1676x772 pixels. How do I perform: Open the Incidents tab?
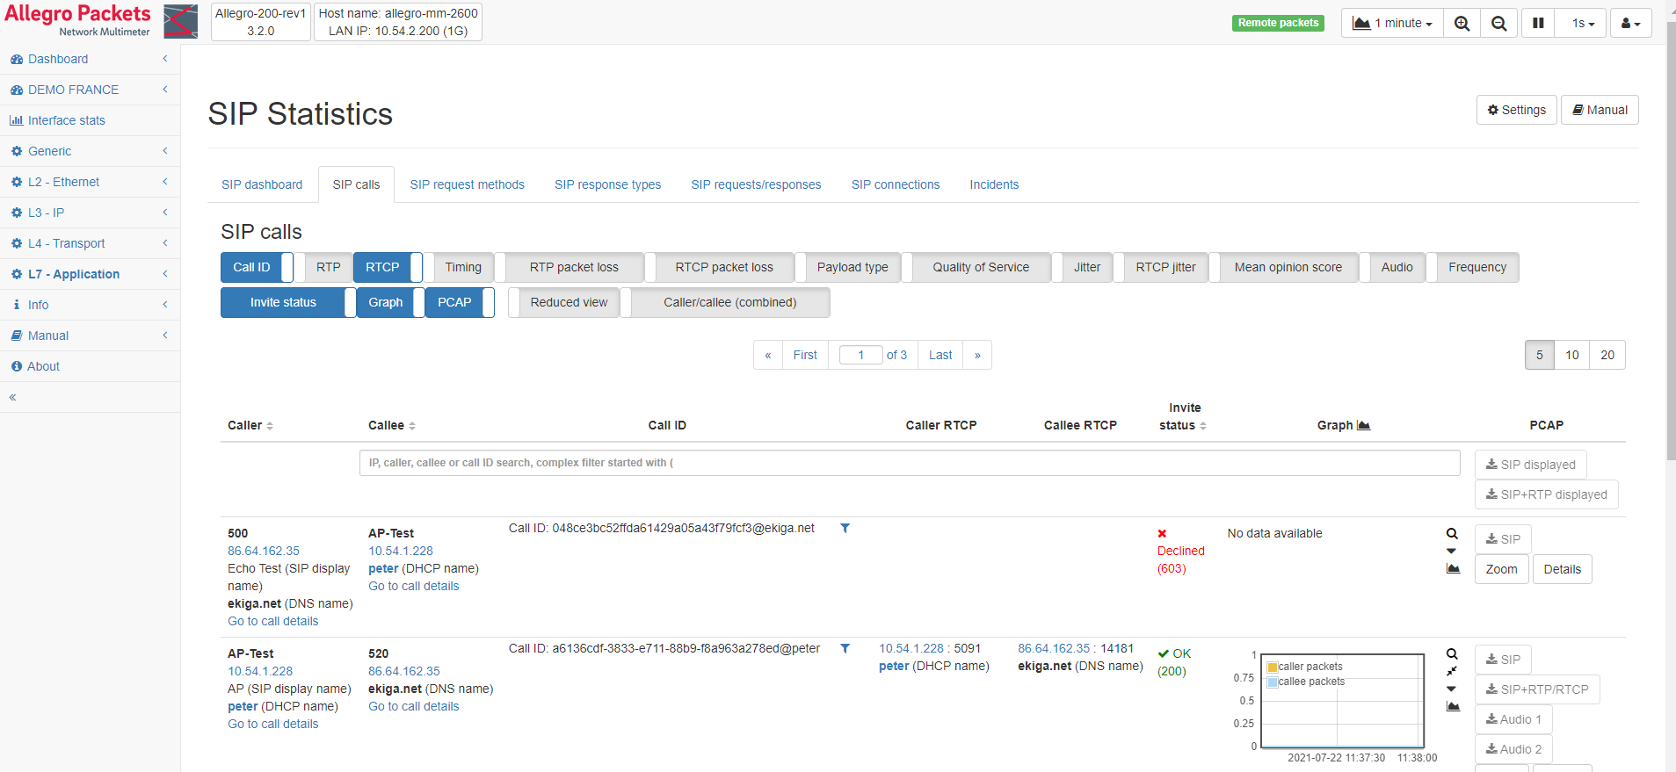[x=994, y=184]
